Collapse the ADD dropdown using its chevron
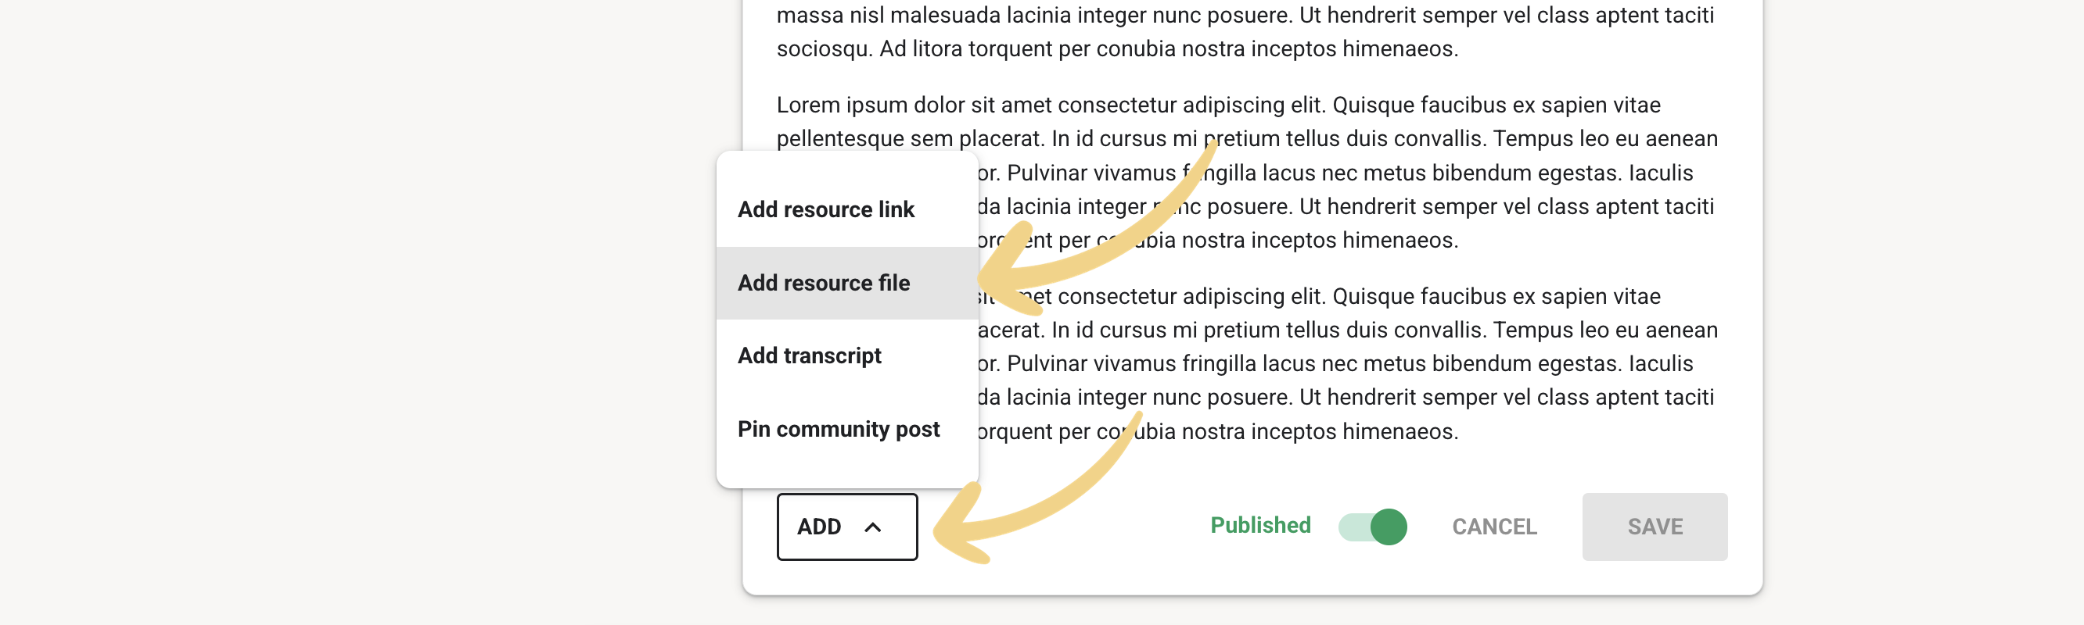Viewport: 2084px width, 625px height. coord(872,527)
